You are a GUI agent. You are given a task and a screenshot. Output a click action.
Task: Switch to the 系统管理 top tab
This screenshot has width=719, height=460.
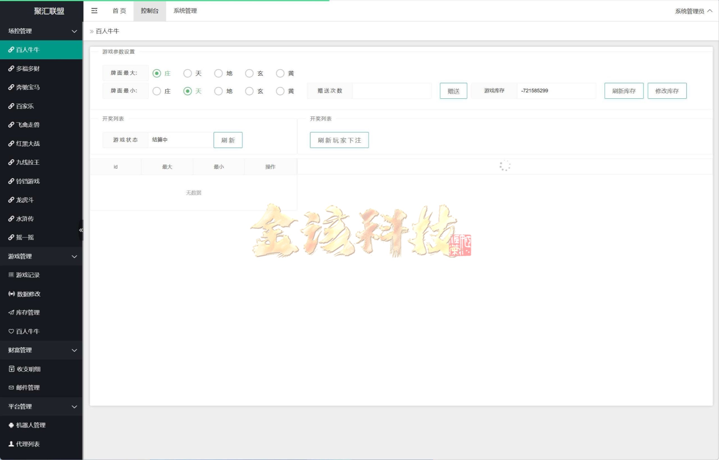pos(185,11)
